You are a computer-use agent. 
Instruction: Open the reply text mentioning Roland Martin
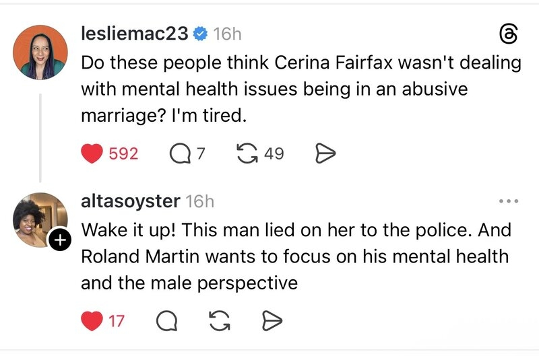pos(295,256)
